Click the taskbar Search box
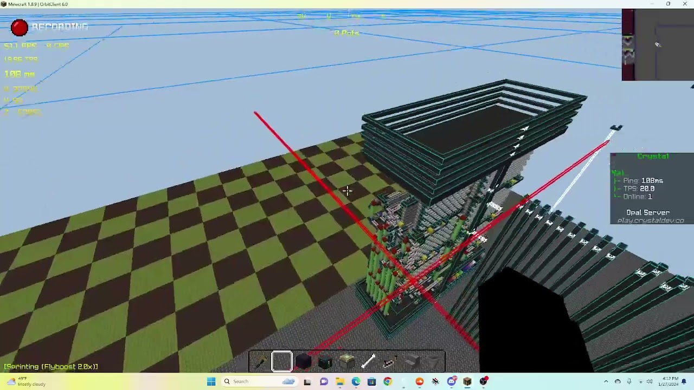 click(259, 381)
